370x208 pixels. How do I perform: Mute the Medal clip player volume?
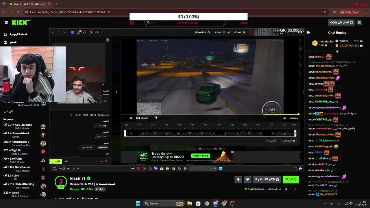284,118
